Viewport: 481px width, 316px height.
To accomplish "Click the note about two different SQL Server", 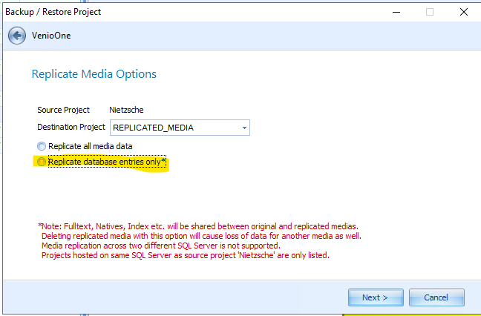I will point(161,246).
